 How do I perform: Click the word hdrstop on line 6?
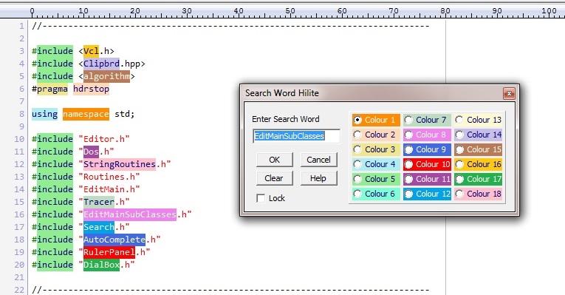click(91, 89)
